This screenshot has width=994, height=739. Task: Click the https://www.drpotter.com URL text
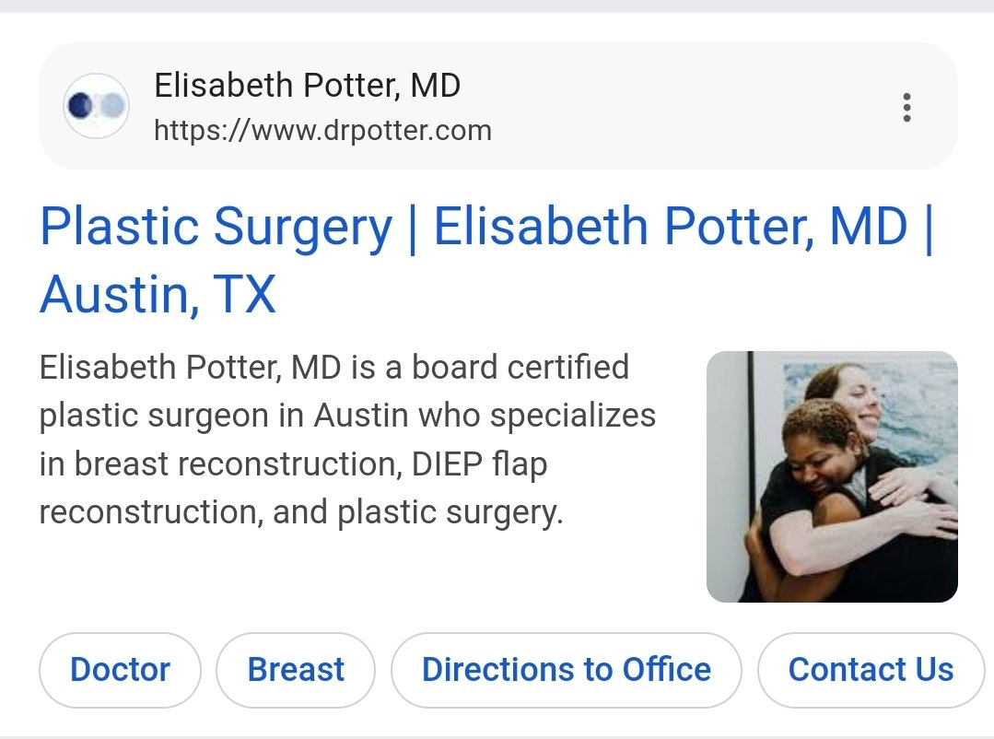click(322, 130)
